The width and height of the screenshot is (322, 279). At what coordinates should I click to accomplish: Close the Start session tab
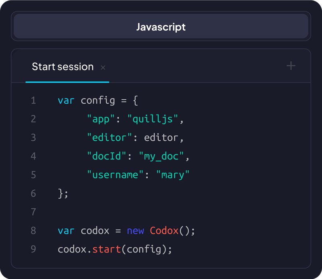tap(103, 68)
